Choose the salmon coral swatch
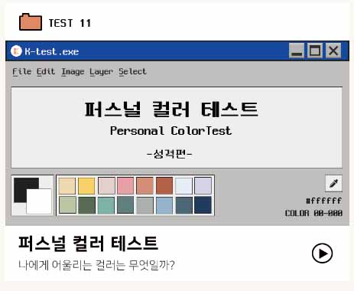Image resolution: width=354 pixels, height=291 pixels. pos(145,186)
